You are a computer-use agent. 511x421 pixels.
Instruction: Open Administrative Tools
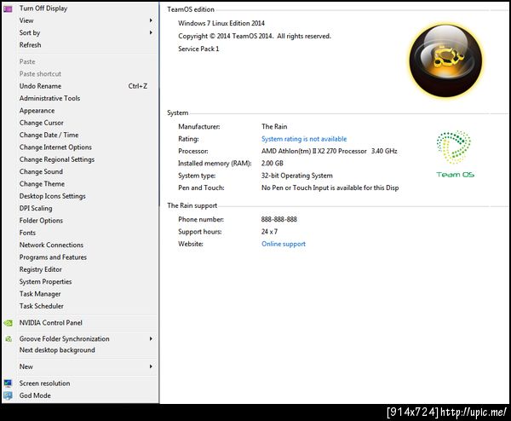tap(49, 98)
